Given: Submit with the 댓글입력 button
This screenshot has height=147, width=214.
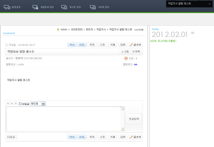Looking at the screenshot, I should (134, 119).
